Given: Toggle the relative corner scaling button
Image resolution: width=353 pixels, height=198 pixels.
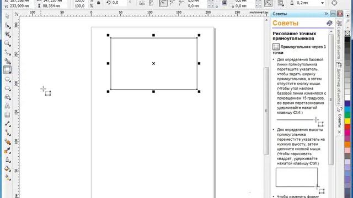Looking at the screenshot, I should (x=268, y=3).
